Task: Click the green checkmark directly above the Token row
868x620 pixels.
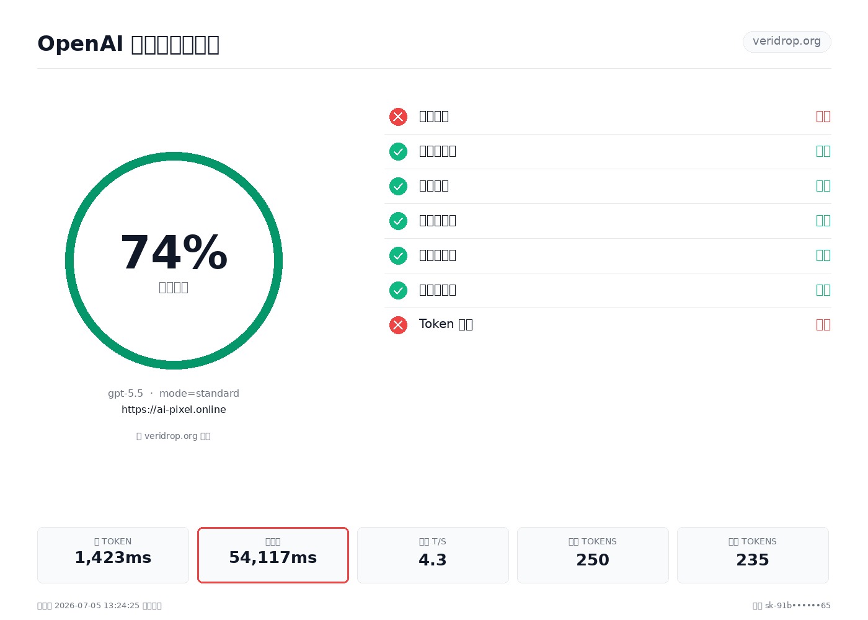Action: [x=398, y=290]
